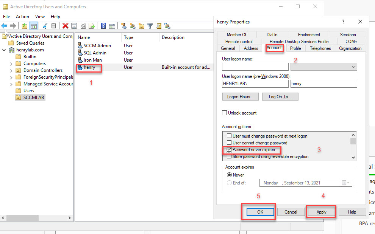Viewport: 375px width, 234px height.
Task: Click the Apply button
Action: [321, 212]
